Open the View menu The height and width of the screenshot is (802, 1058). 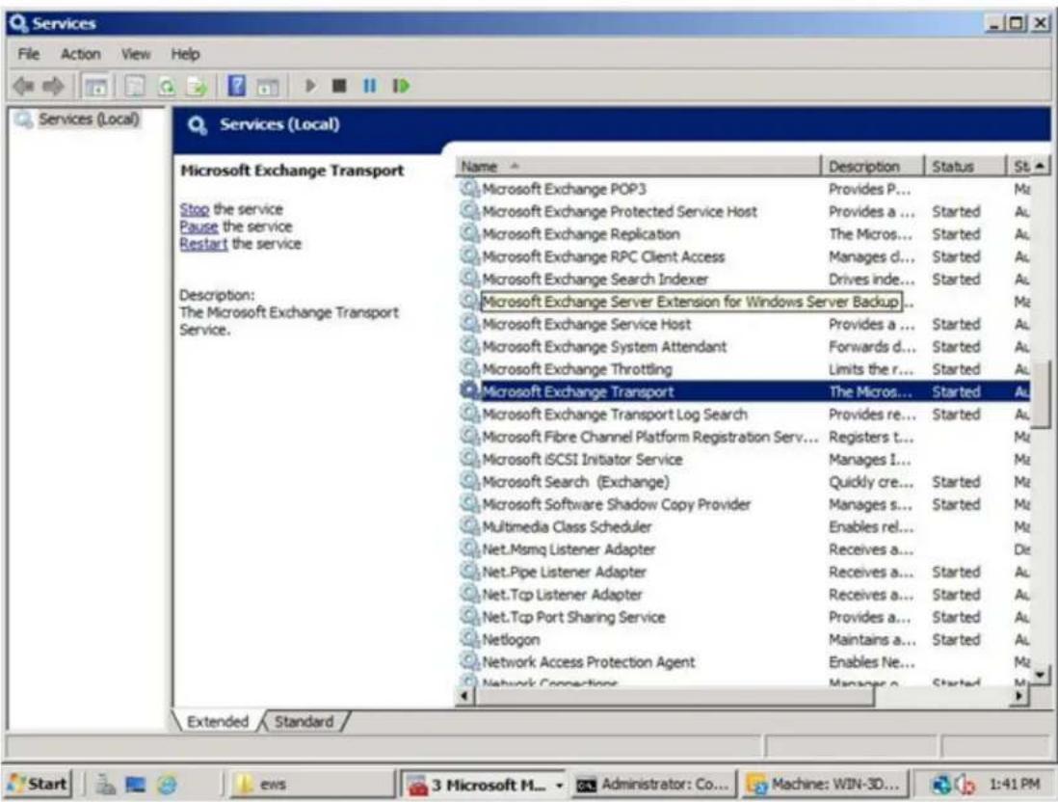click(x=136, y=54)
